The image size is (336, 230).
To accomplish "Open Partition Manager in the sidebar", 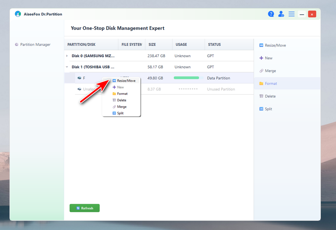I will [35, 44].
